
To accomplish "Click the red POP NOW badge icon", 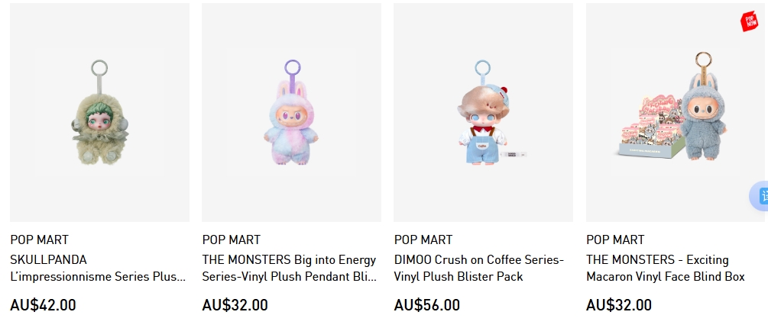I will coord(750,21).
